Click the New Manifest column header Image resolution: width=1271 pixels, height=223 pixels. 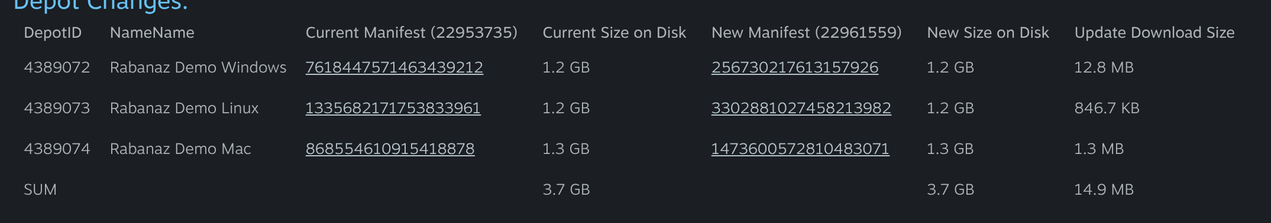pyautogui.click(x=806, y=32)
